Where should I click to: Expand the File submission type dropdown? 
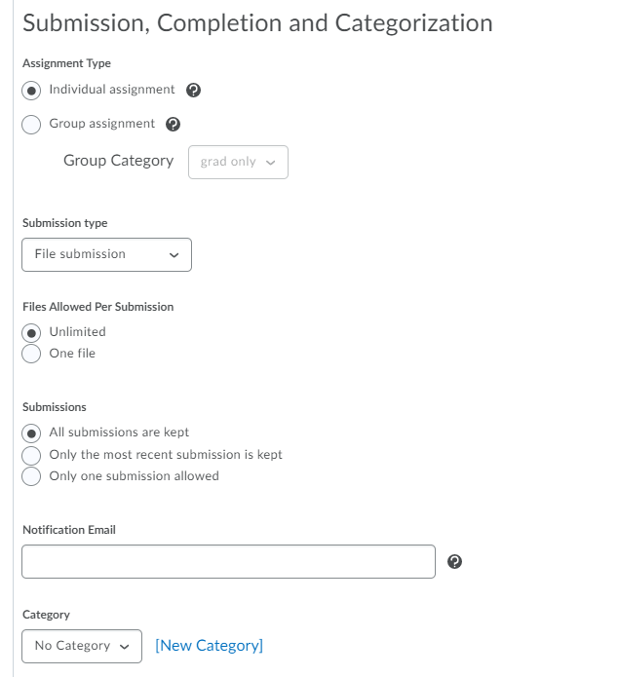[x=106, y=255]
